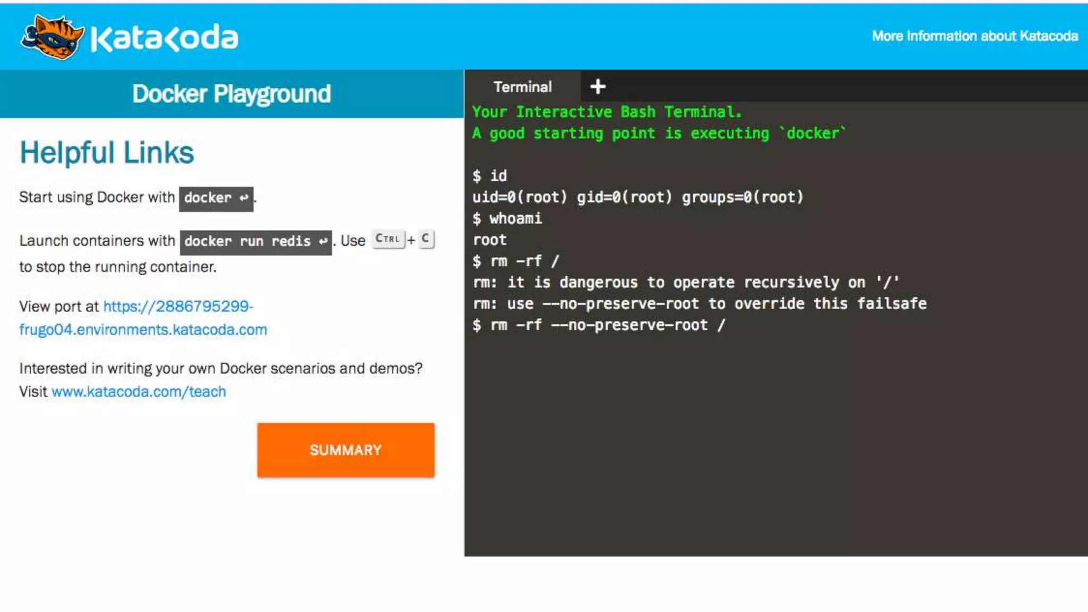Open the environments.katacoda.com port link
The image size is (1088, 612).
[143, 330]
